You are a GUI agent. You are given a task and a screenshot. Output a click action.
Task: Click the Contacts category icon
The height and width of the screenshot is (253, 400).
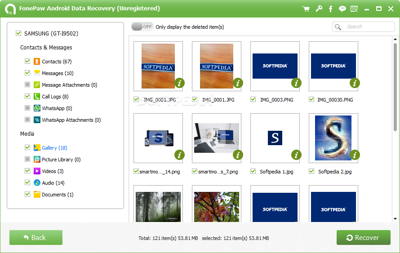pyautogui.click(x=37, y=61)
